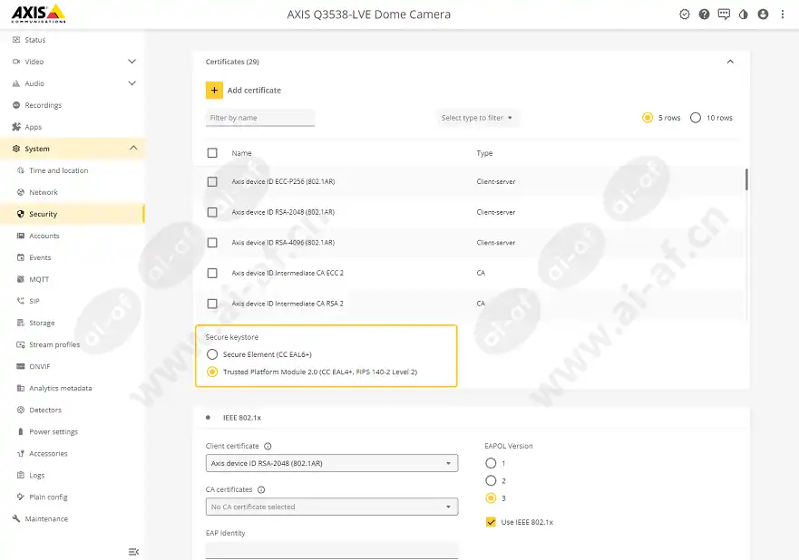The image size is (799, 560).
Task: Select EAPOL Version 1
Action: click(x=491, y=463)
